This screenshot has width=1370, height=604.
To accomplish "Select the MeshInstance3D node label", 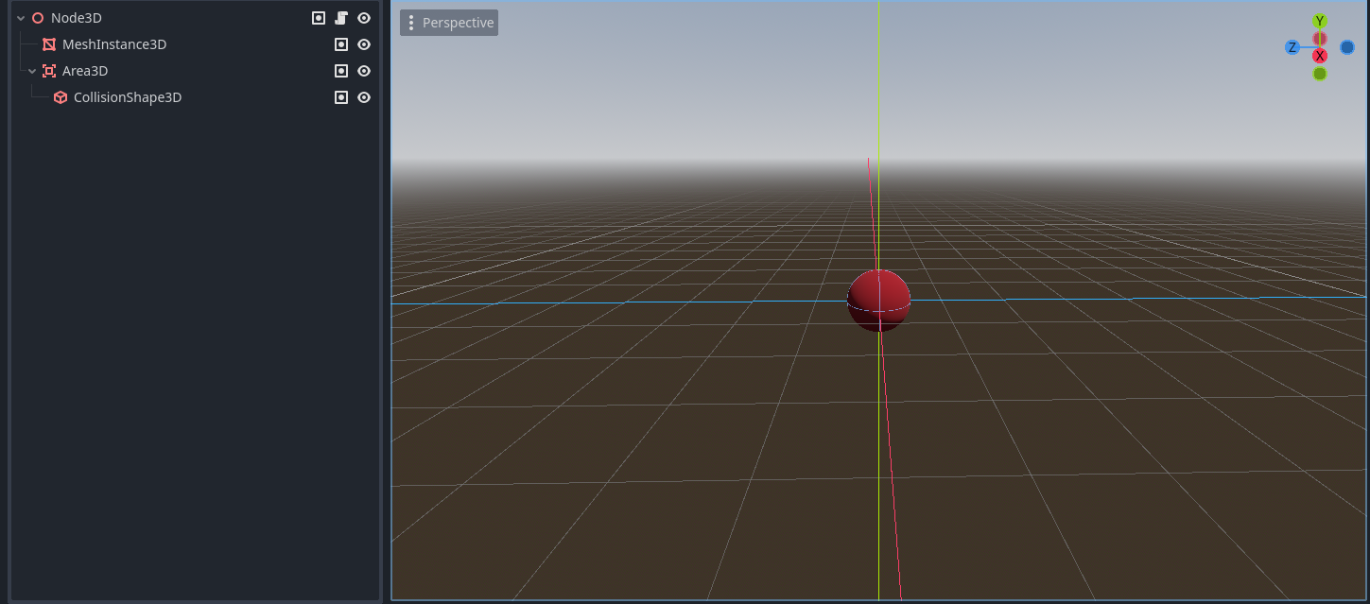I will [114, 44].
